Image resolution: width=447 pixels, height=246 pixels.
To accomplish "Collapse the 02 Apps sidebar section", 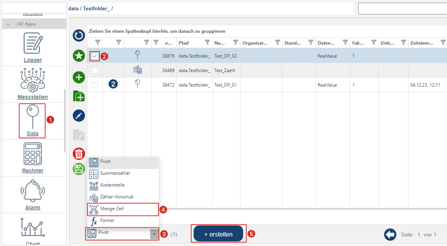I will (8, 24).
